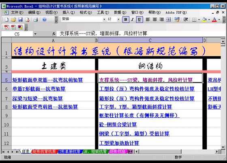The image size is (227, 163).
Task: Open the 数据 menu
Action: pyautogui.click(x=120, y=13)
